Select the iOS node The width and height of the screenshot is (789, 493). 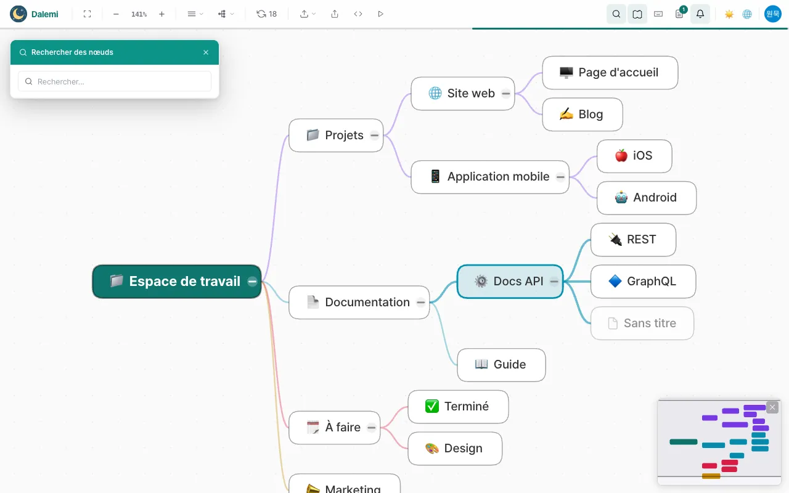click(x=634, y=156)
